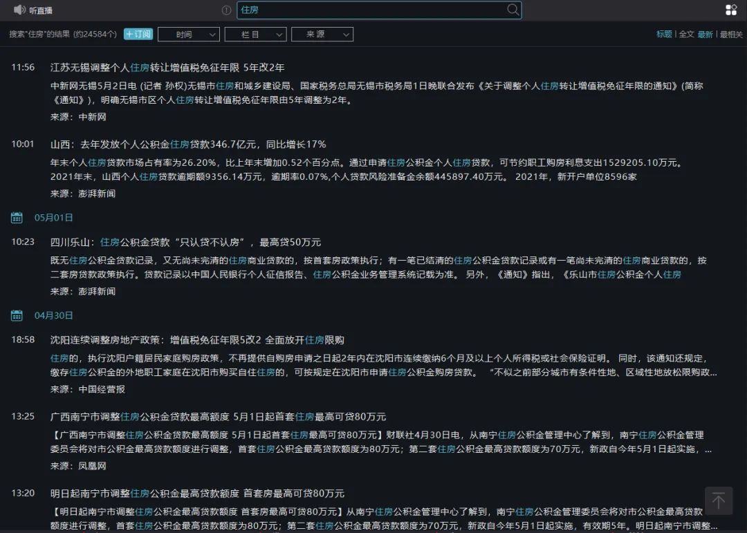Click the 10:01 timestamp
This screenshot has width=747, height=533.
[x=23, y=144]
